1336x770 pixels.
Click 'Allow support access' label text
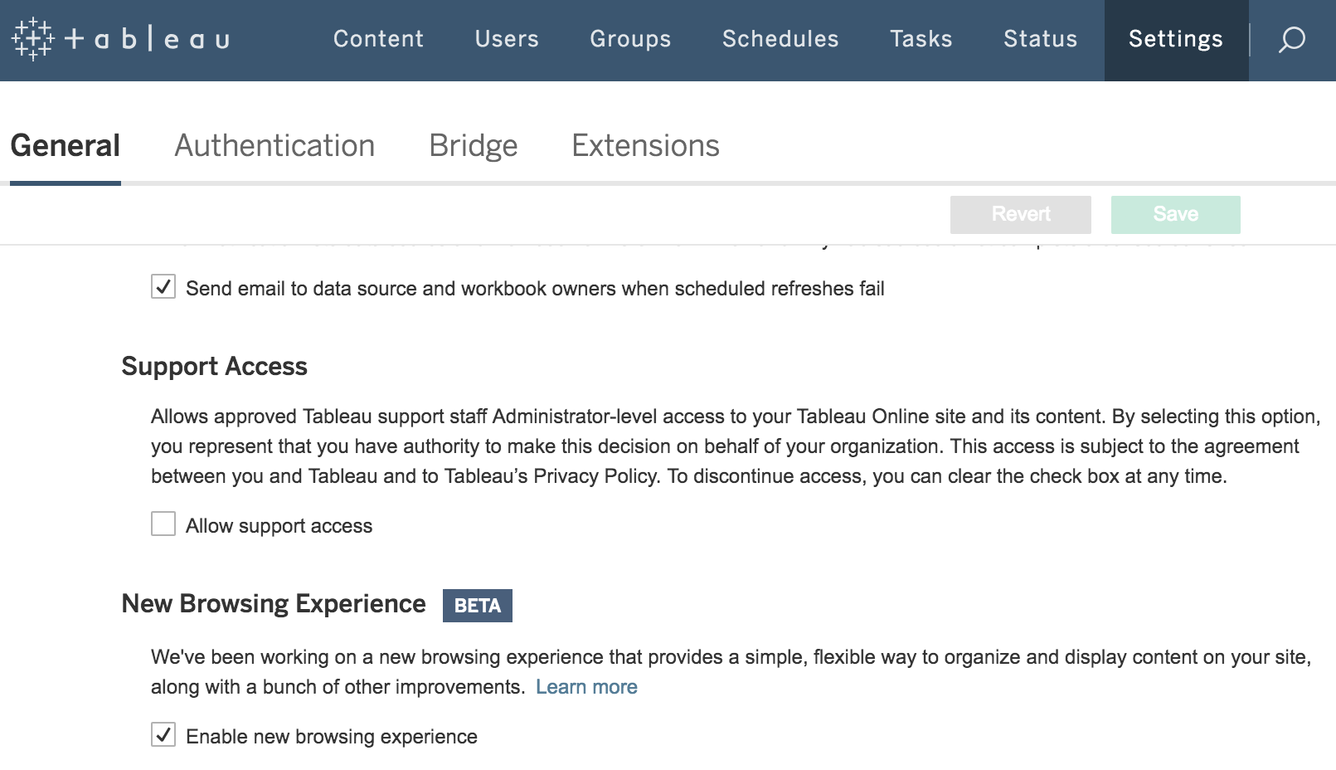coord(279,526)
